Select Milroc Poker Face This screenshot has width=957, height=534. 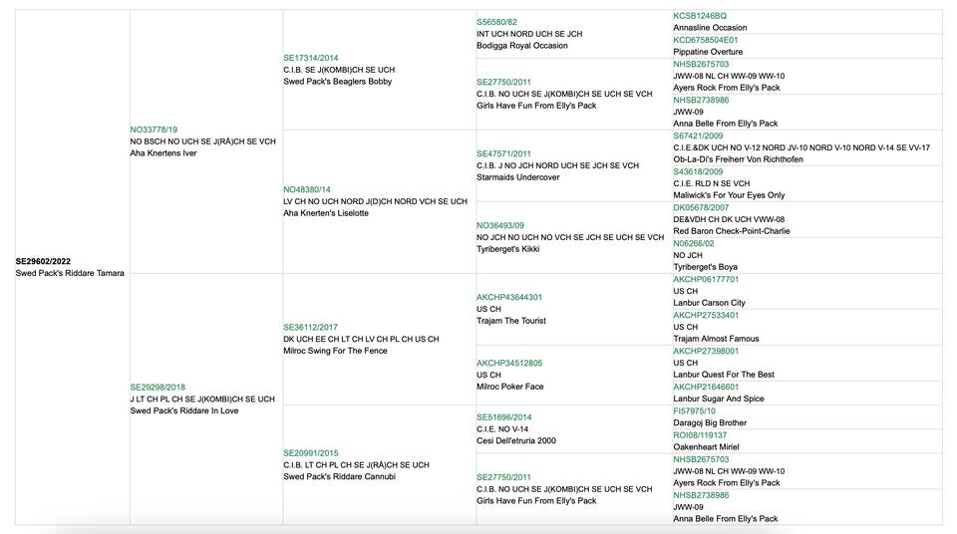[510, 387]
